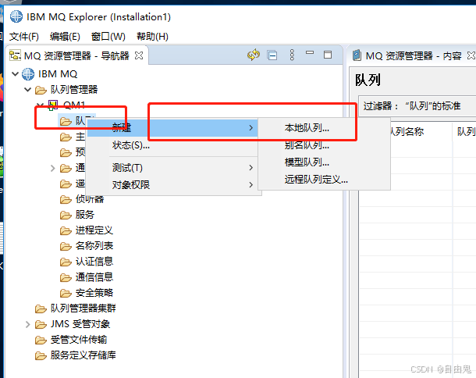
Task: Click the 队列名称 column header
Action: click(406, 131)
